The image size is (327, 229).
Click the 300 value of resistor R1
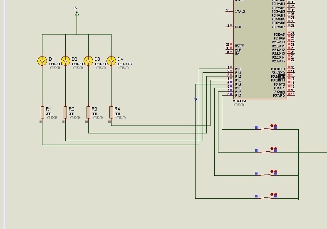[x=49, y=114]
